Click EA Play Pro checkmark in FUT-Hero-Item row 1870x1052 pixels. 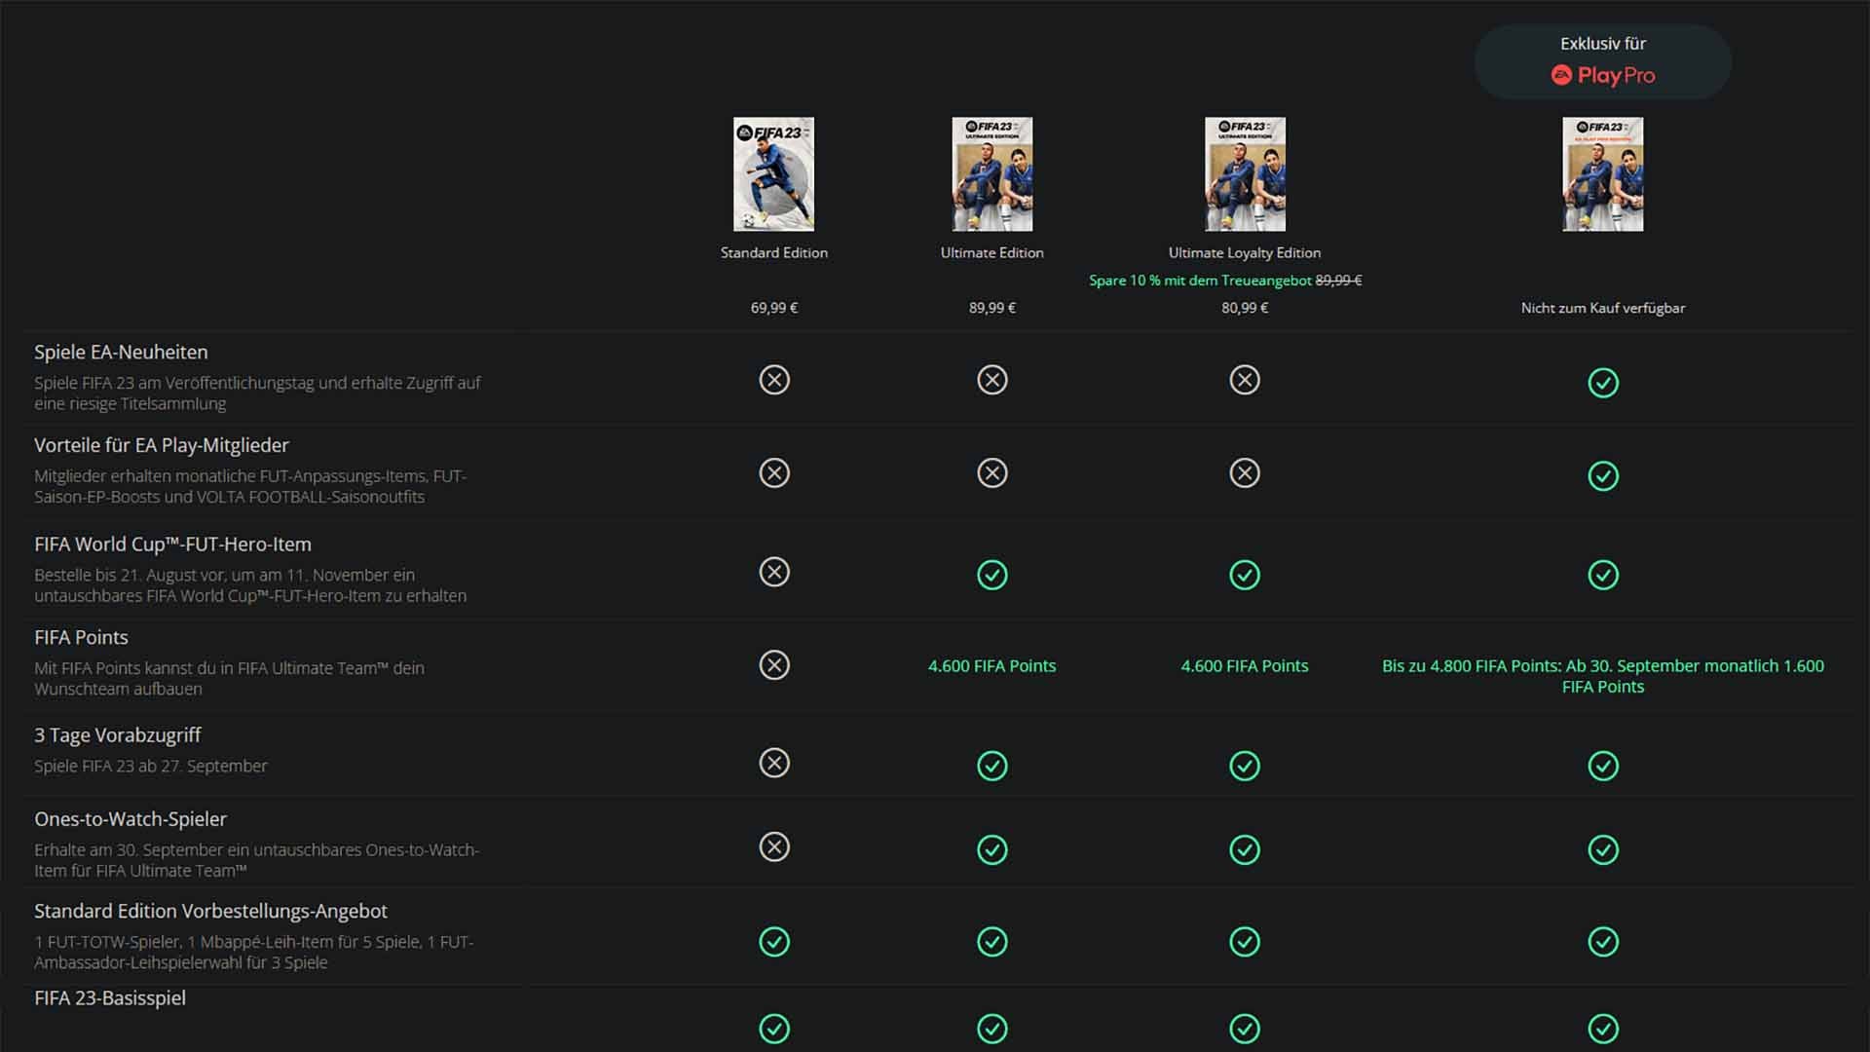1603,575
